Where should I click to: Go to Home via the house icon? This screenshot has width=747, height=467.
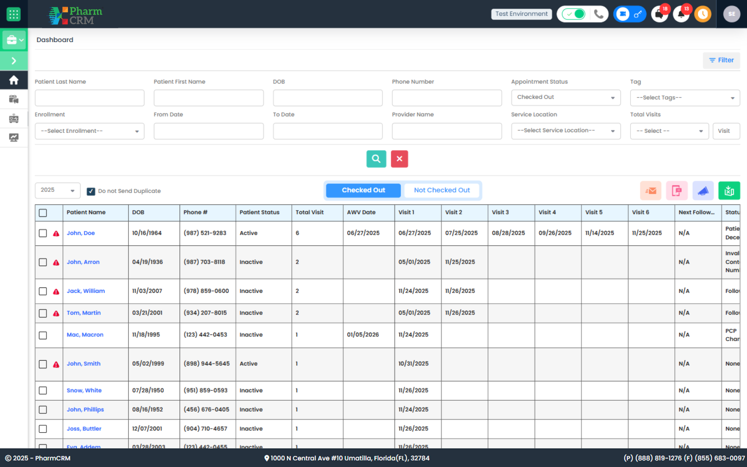coord(14,80)
